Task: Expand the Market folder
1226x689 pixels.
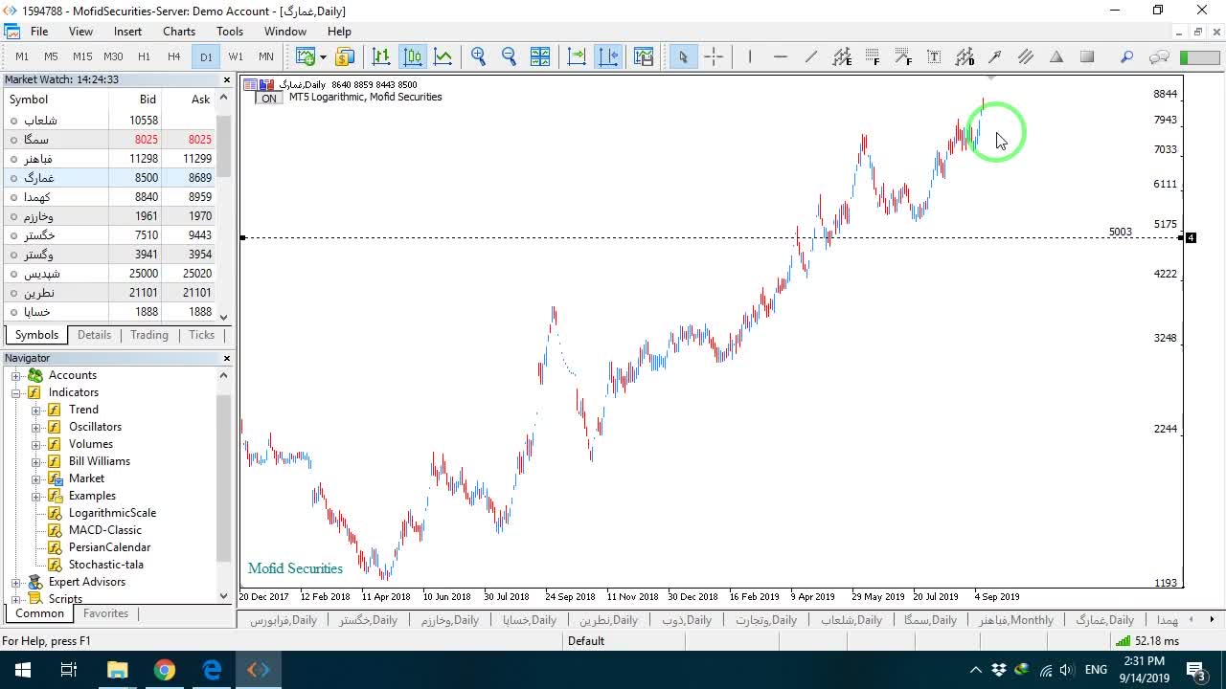Action: click(x=36, y=478)
